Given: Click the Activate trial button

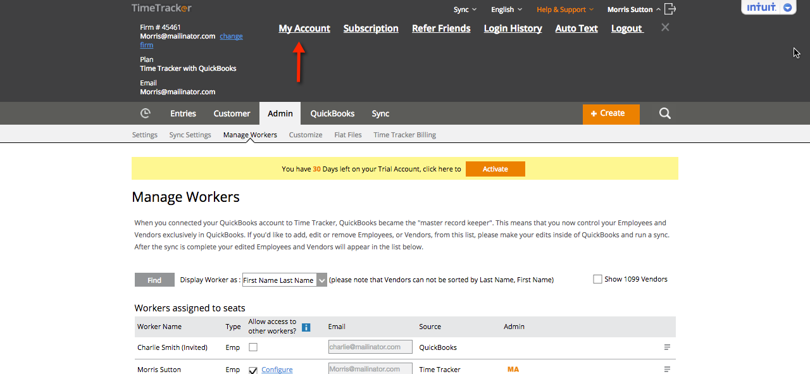Looking at the screenshot, I should (x=495, y=169).
